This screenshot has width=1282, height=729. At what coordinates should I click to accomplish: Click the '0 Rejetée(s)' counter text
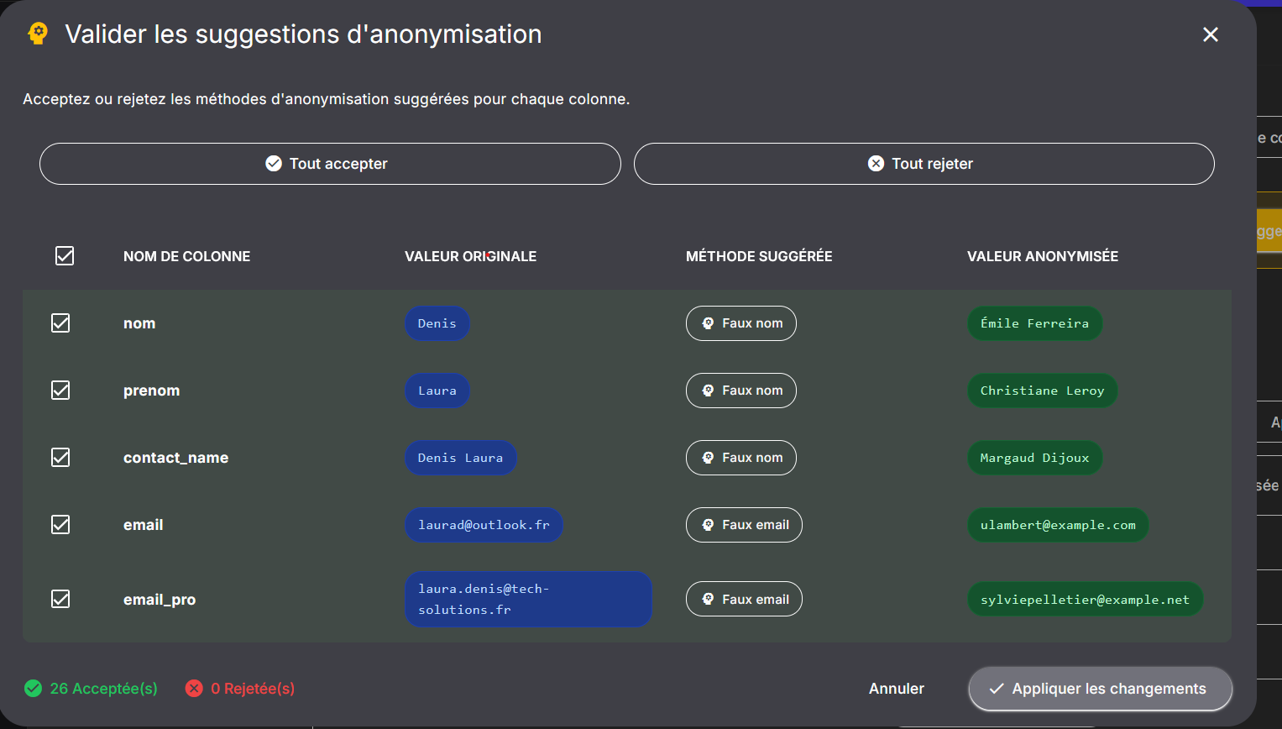click(253, 689)
